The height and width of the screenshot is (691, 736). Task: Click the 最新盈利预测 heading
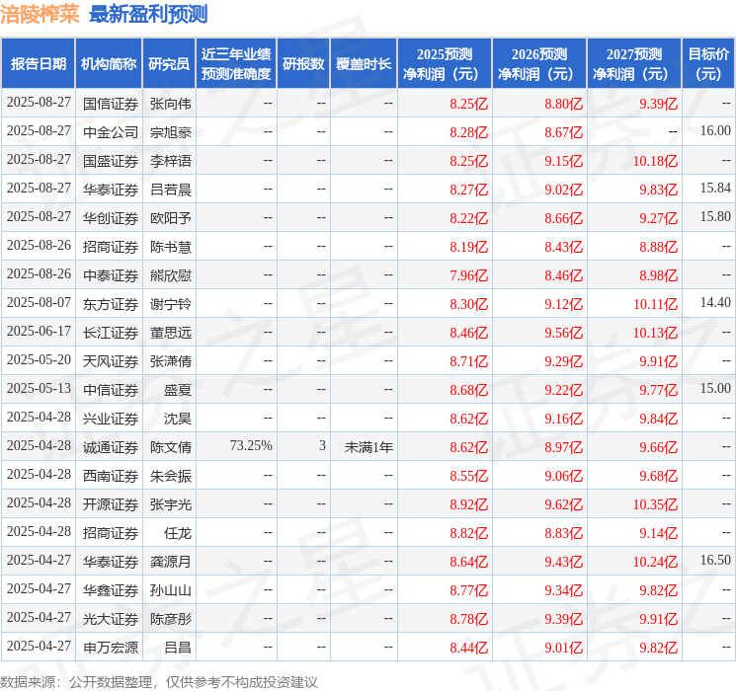[148, 14]
